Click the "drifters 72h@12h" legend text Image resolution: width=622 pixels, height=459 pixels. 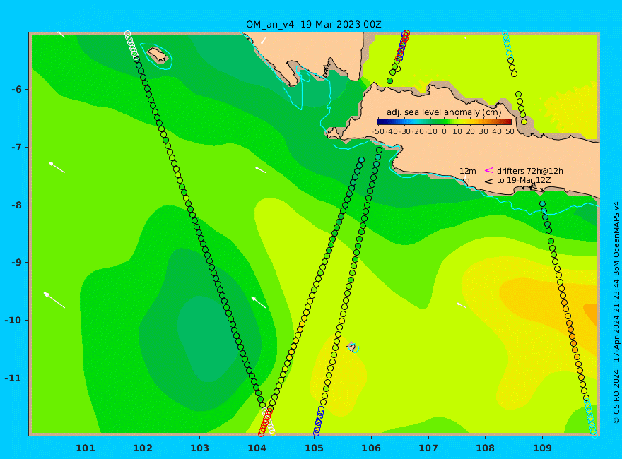tap(530, 171)
